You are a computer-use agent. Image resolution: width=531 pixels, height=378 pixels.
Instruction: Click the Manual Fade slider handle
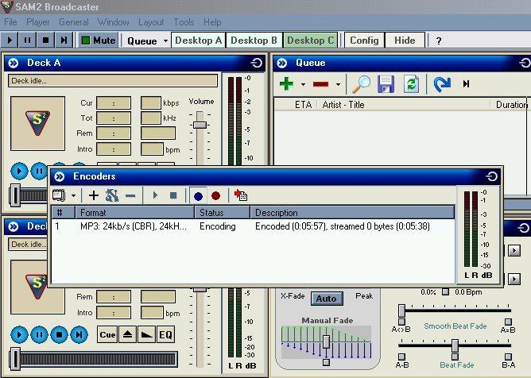tap(326, 341)
